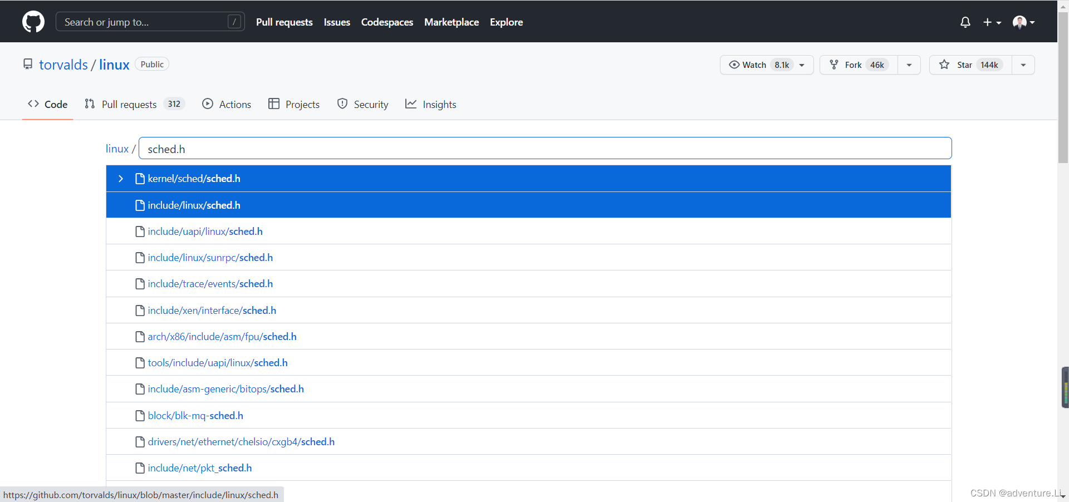Click the repository icon beside torvalds

[x=28, y=65]
